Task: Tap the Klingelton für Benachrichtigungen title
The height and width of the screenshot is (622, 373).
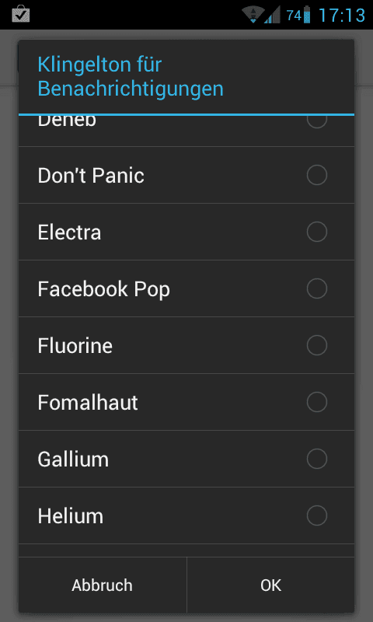Action: point(131,76)
